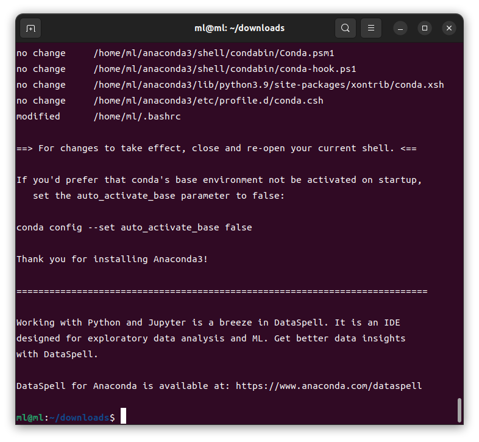
Task: Open a new terminal tab
Action: (x=30, y=29)
